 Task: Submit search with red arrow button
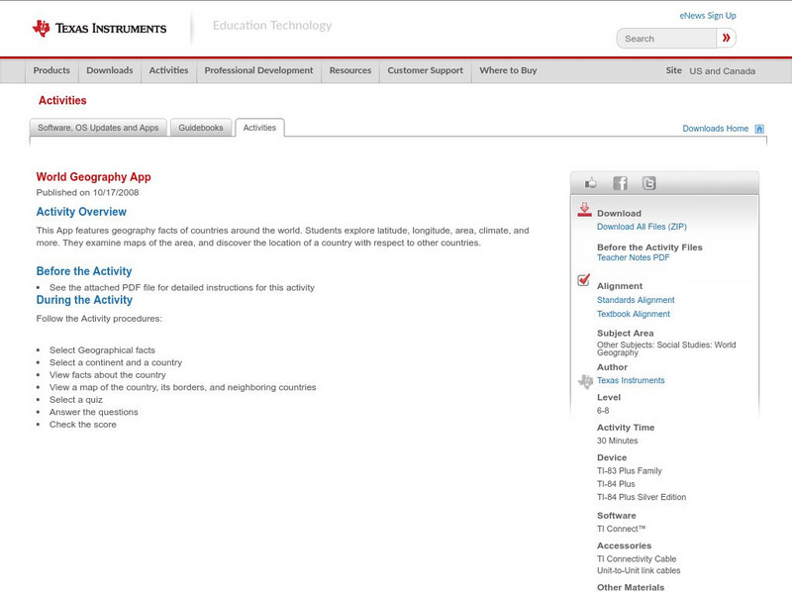click(x=727, y=38)
